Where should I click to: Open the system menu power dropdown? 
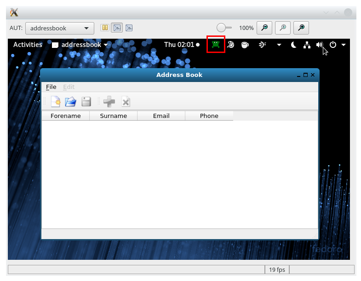tap(337, 45)
